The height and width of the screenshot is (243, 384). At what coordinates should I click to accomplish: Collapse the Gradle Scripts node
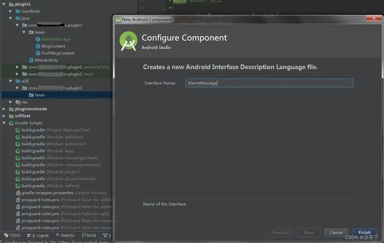4,123
